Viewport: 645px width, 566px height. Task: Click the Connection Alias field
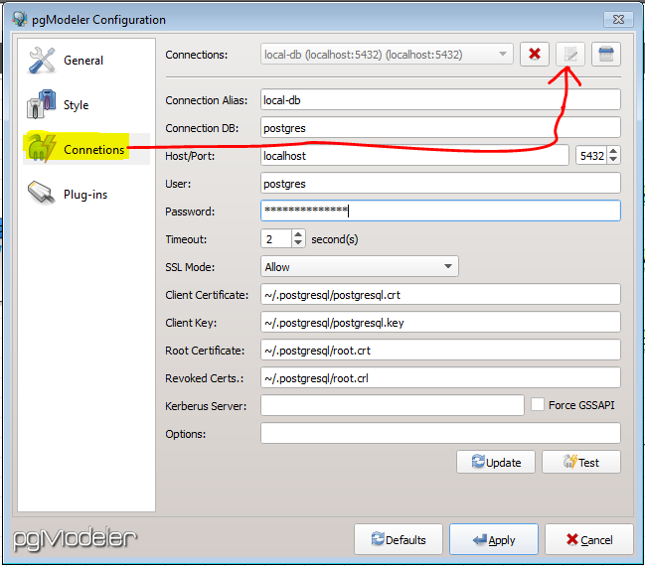tap(440, 100)
